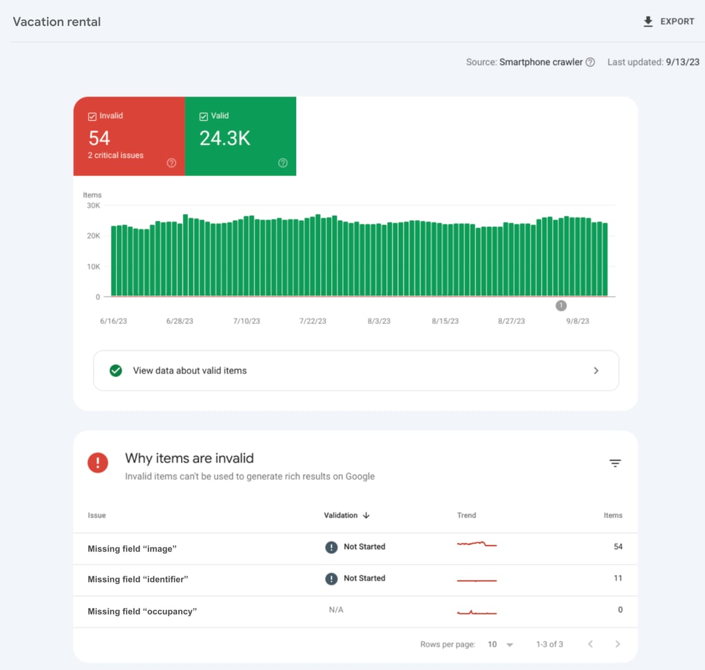Click the Vacation rental page title
Viewport: 705px width, 670px height.
click(x=56, y=21)
